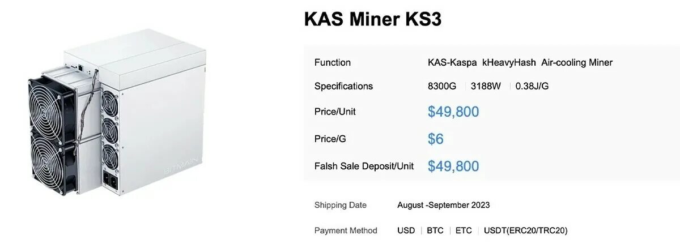Select the BTC payment option
The image size is (680, 252).
click(x=435, y=230)
